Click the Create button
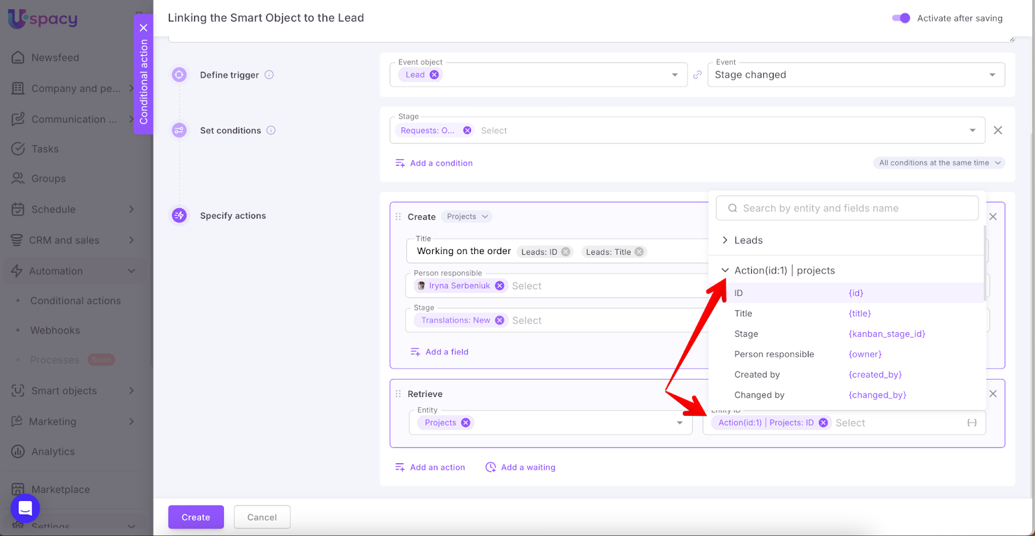Viewport: 1035px width, 536px height. pyautogui.click(x=195, y=517)
